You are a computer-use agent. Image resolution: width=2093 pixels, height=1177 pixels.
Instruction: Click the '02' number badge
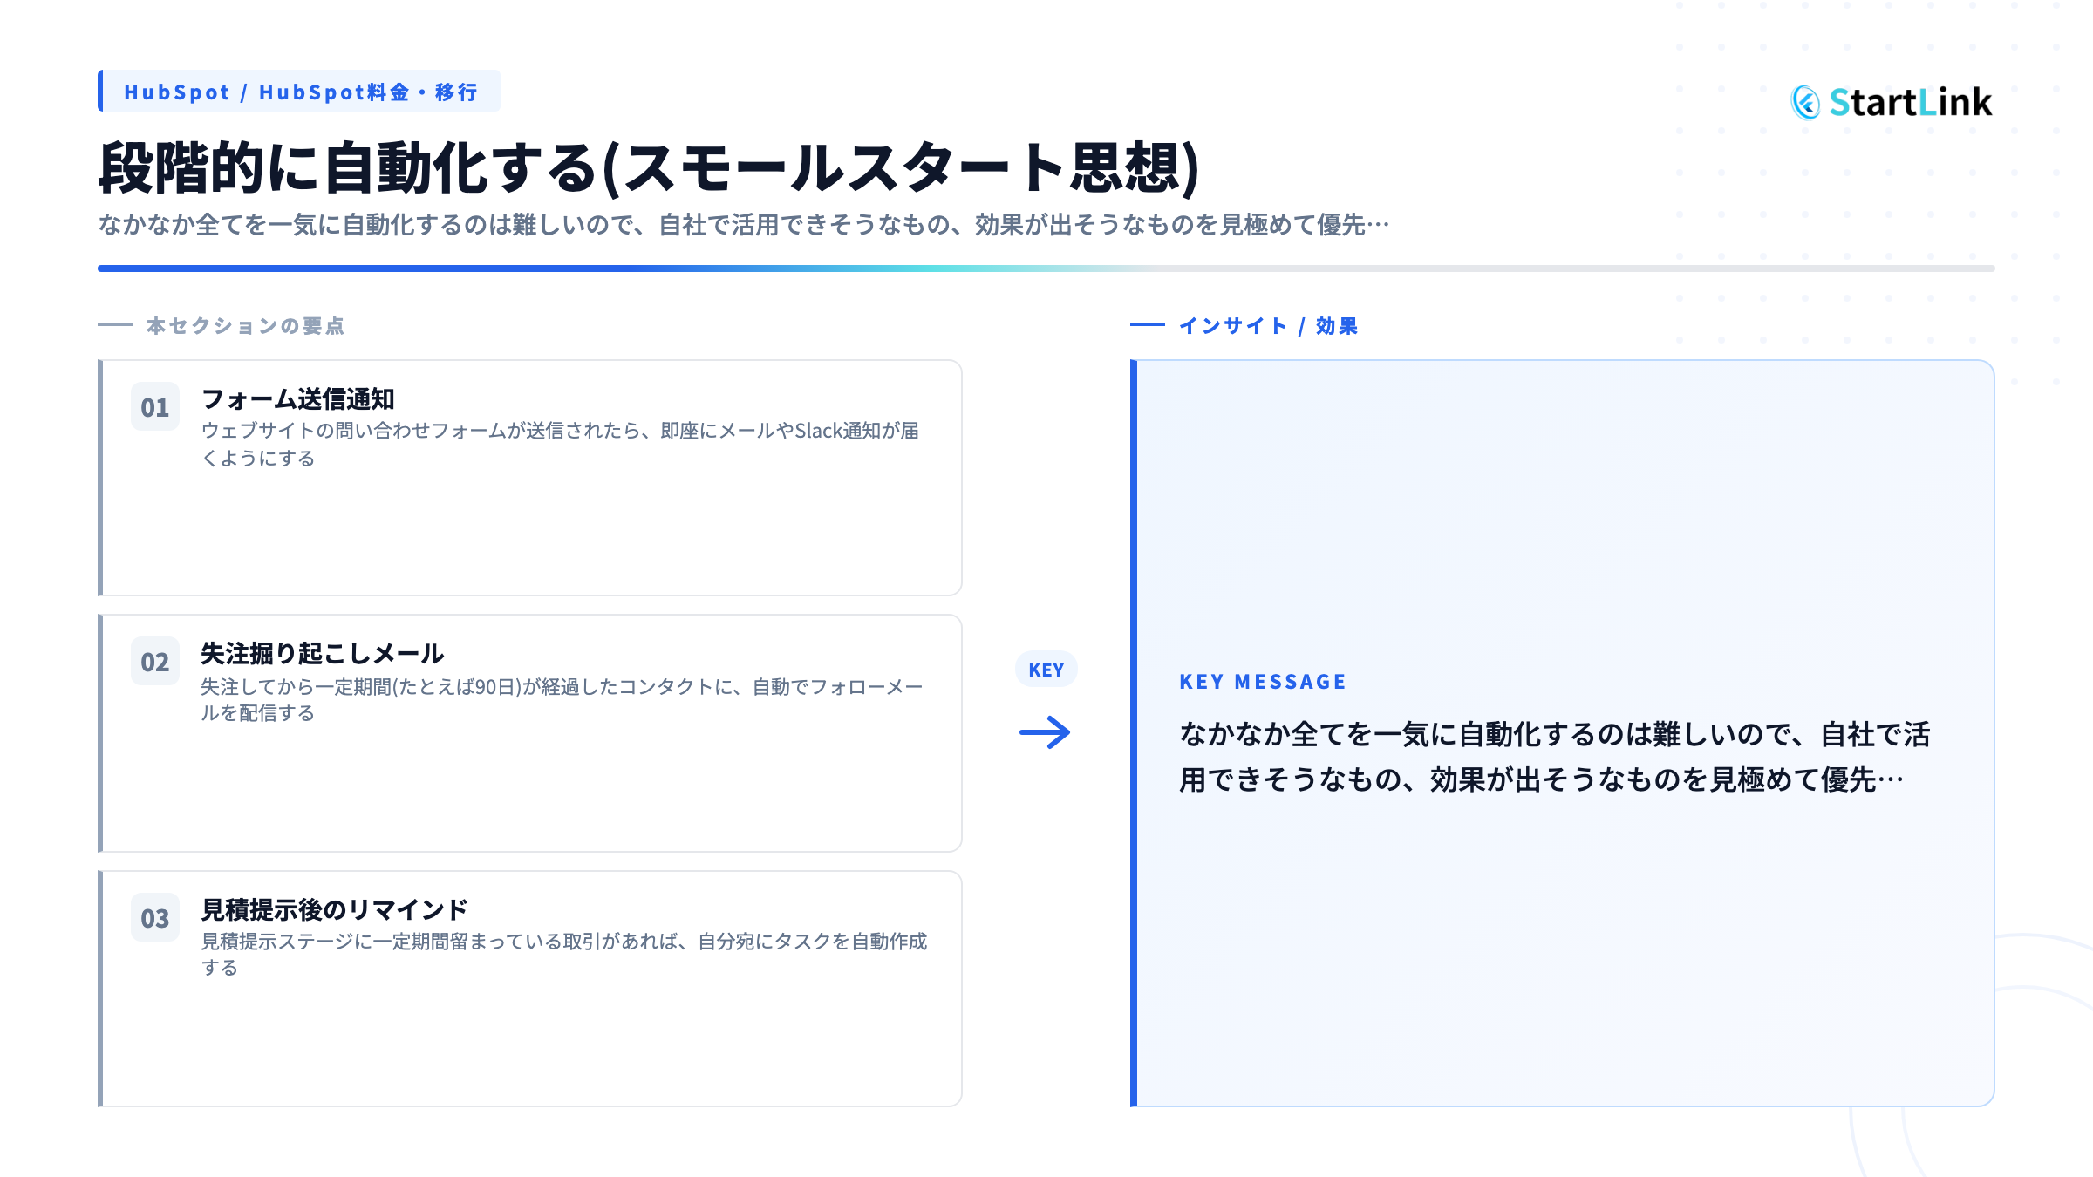[x=155, y=662]
